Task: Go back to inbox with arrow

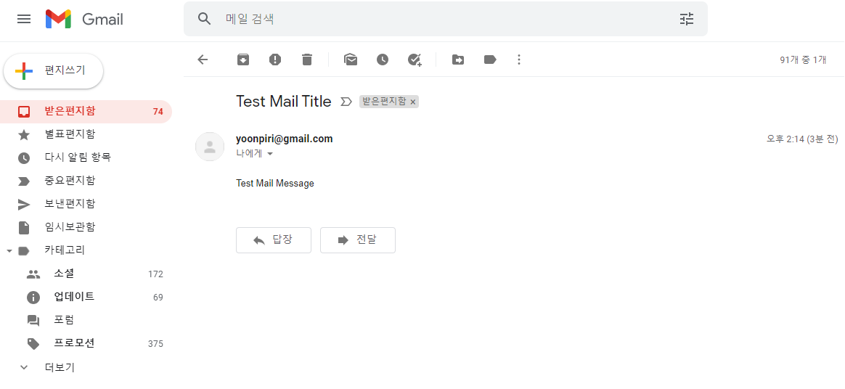Action: pyautogui.click(x=203, y=60)
